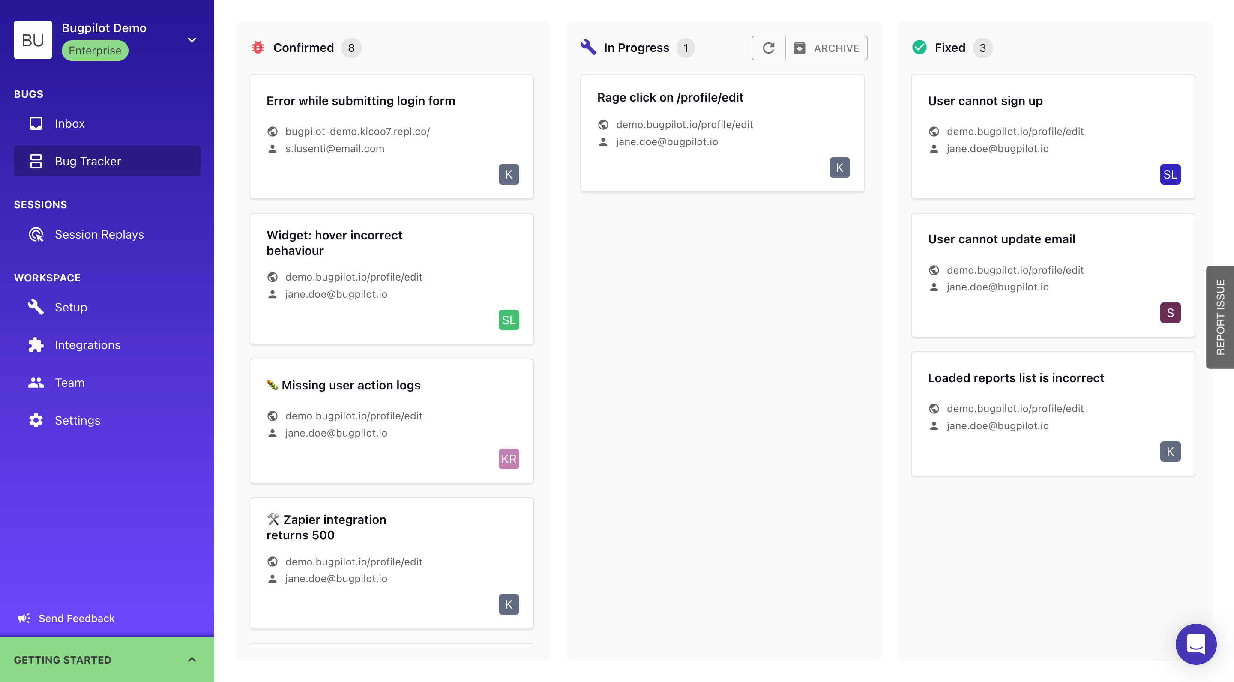Open 'Rage click on /profile/edit' card

(x=722, y=133)
